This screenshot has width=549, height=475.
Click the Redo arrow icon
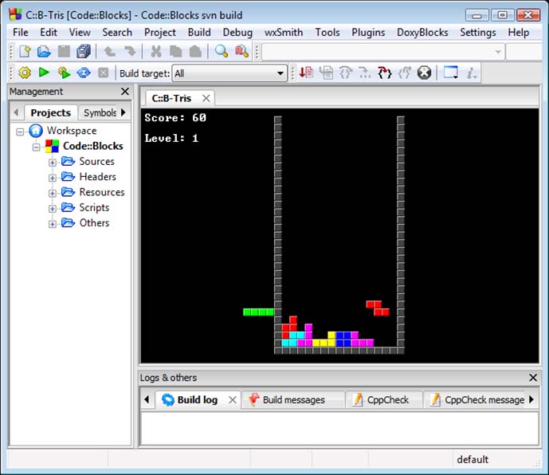click(130, 52)
